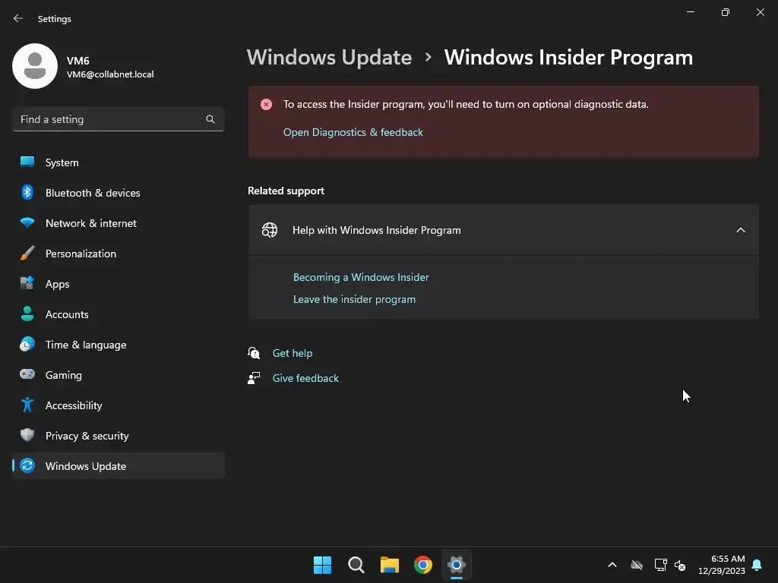Click the Accessibility figure icon
This screenshot has width=778, height=583.
pos(27,405)
